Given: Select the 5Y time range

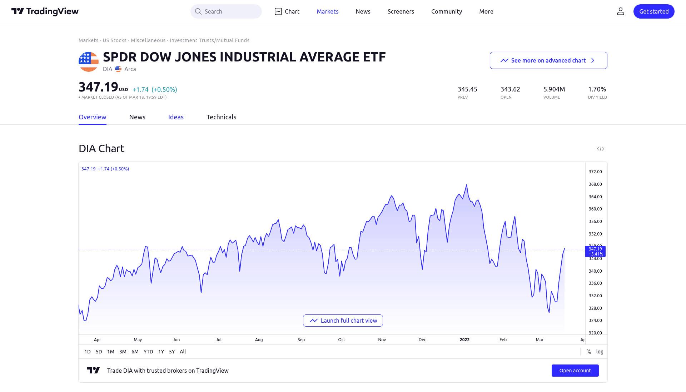Looking at the screenshot, I should (x=172, y=352).
